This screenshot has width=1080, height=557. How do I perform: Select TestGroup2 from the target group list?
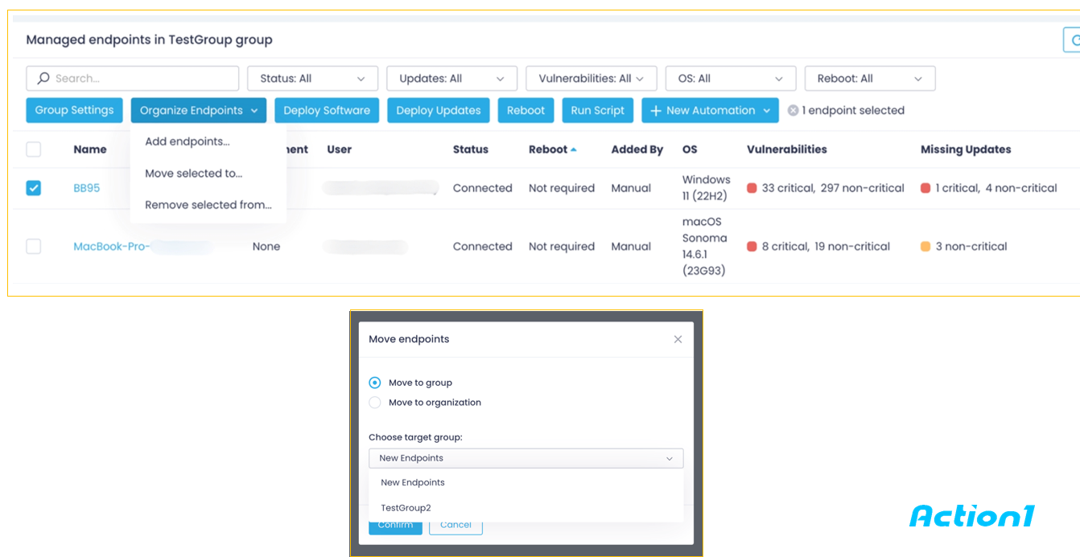tap(406, 508)
